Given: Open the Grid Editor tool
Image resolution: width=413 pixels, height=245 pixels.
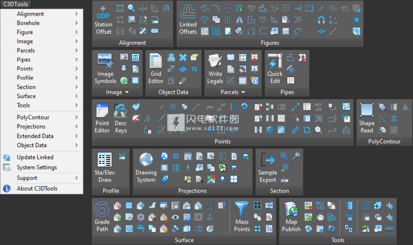Looking at the screenshot, I should (156, 69).
